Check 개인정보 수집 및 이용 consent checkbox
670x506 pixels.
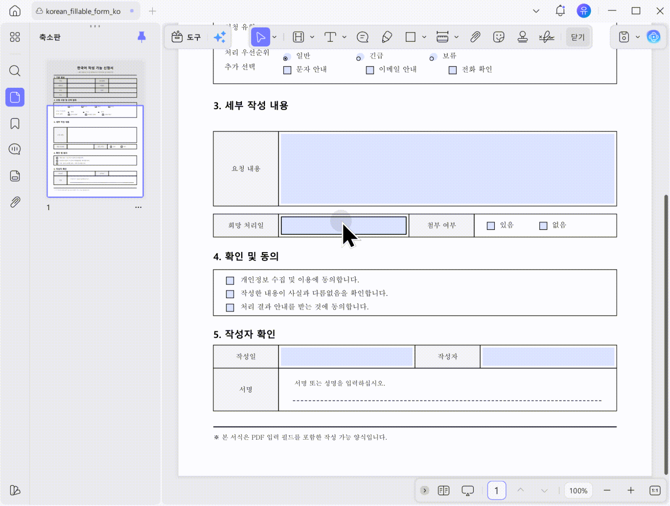click(x=230, y=280)
